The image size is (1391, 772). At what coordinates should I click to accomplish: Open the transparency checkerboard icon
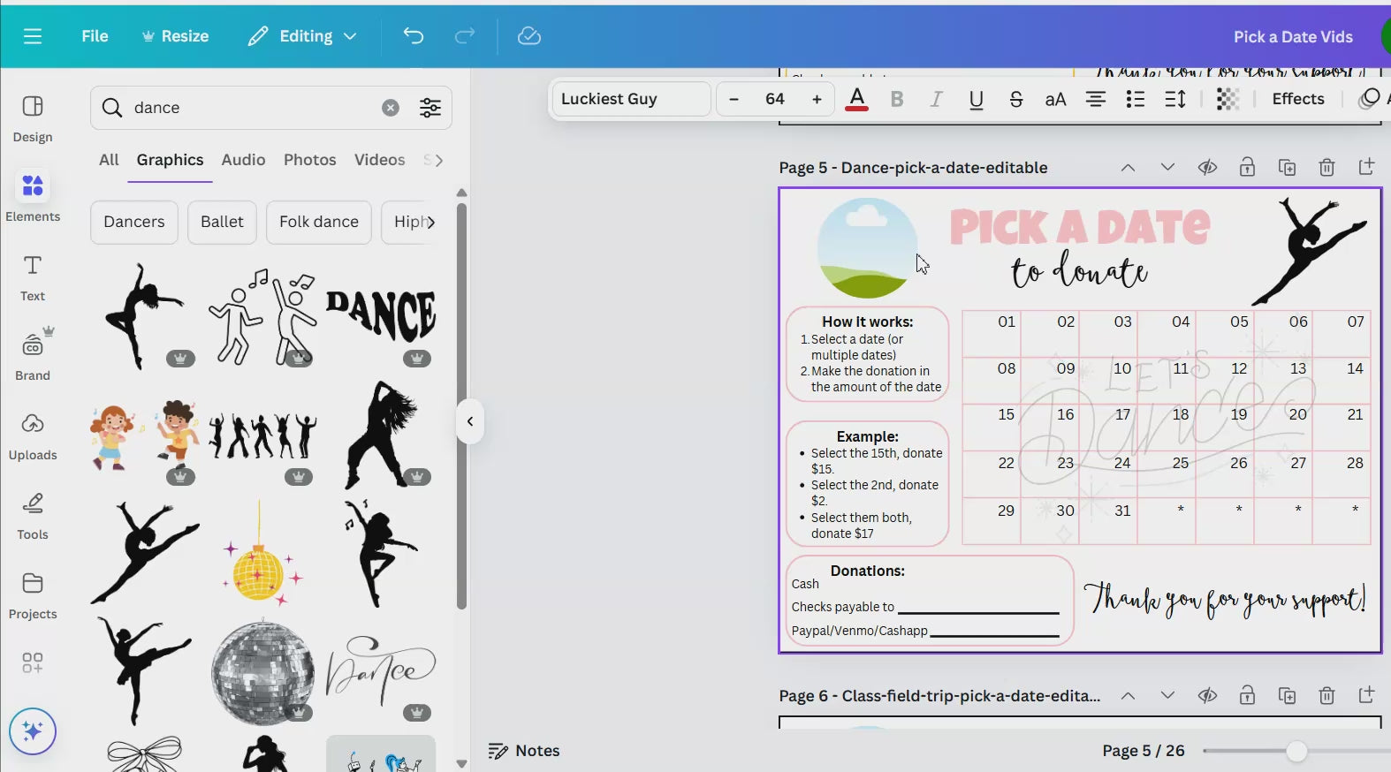(1228, 99)
